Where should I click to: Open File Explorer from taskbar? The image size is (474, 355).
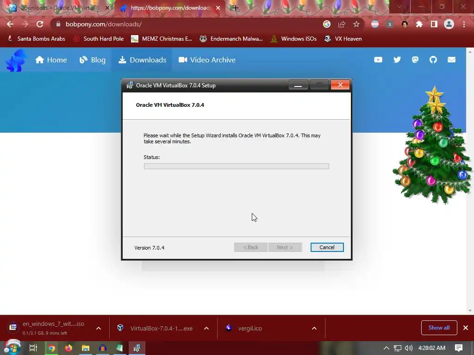pyautogui.click(x=86, y=349)
